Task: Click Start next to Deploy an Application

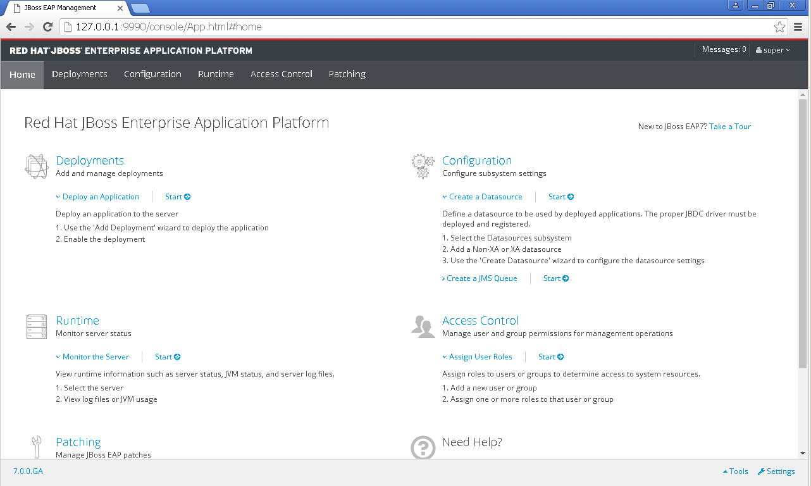Action: click(178, 197)
